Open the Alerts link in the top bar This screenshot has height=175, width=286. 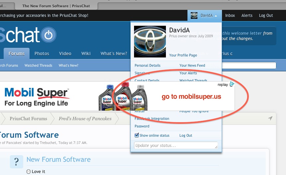247,16
